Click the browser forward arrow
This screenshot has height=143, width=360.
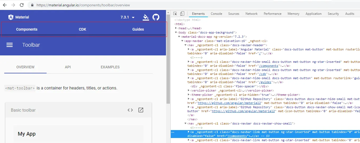tap(13, 5)
